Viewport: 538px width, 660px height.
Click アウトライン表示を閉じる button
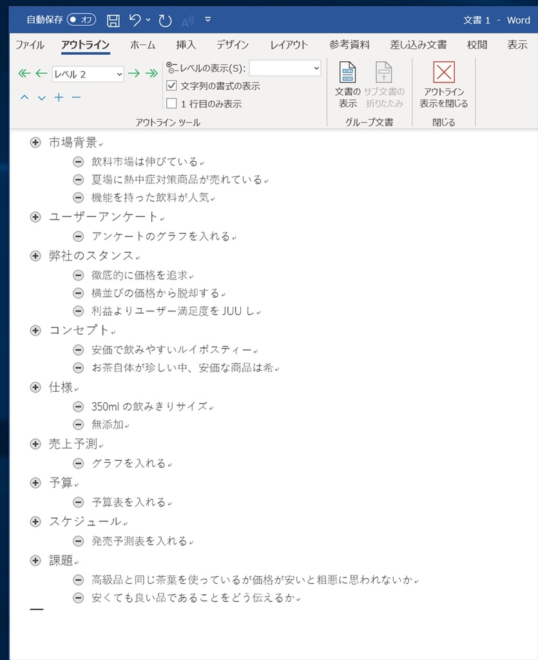point(444,84)
